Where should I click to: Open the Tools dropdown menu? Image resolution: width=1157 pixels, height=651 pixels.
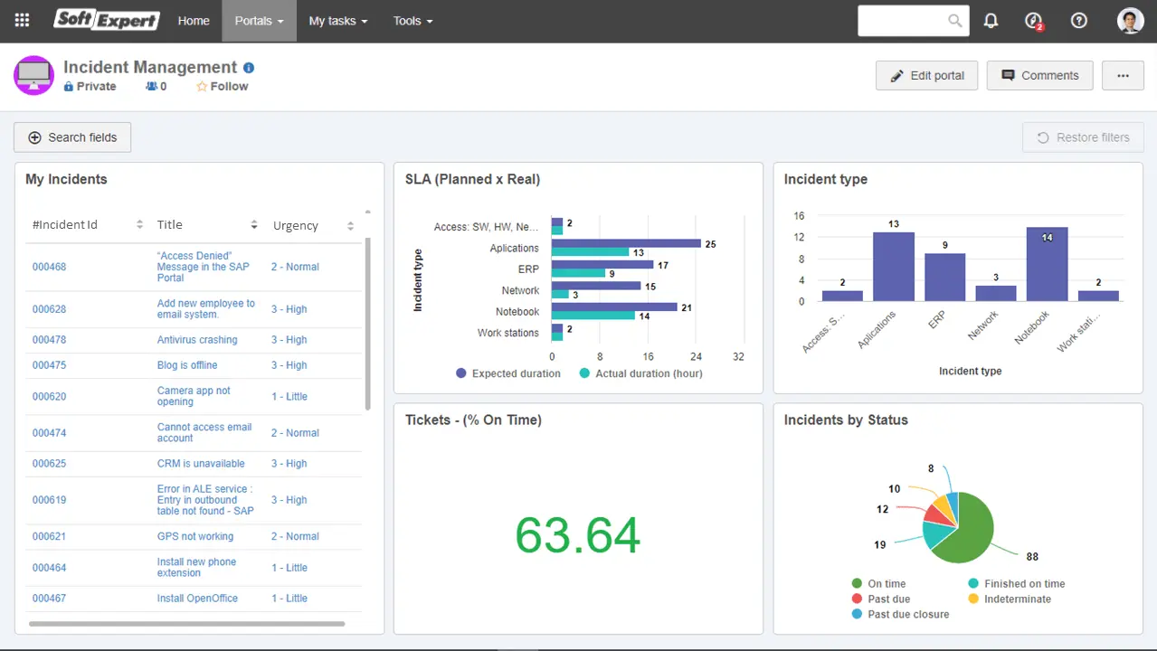(413, 21)
